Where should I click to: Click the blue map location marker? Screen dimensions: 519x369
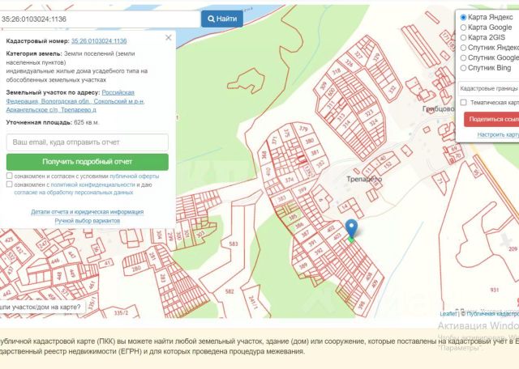pos(351,229)
